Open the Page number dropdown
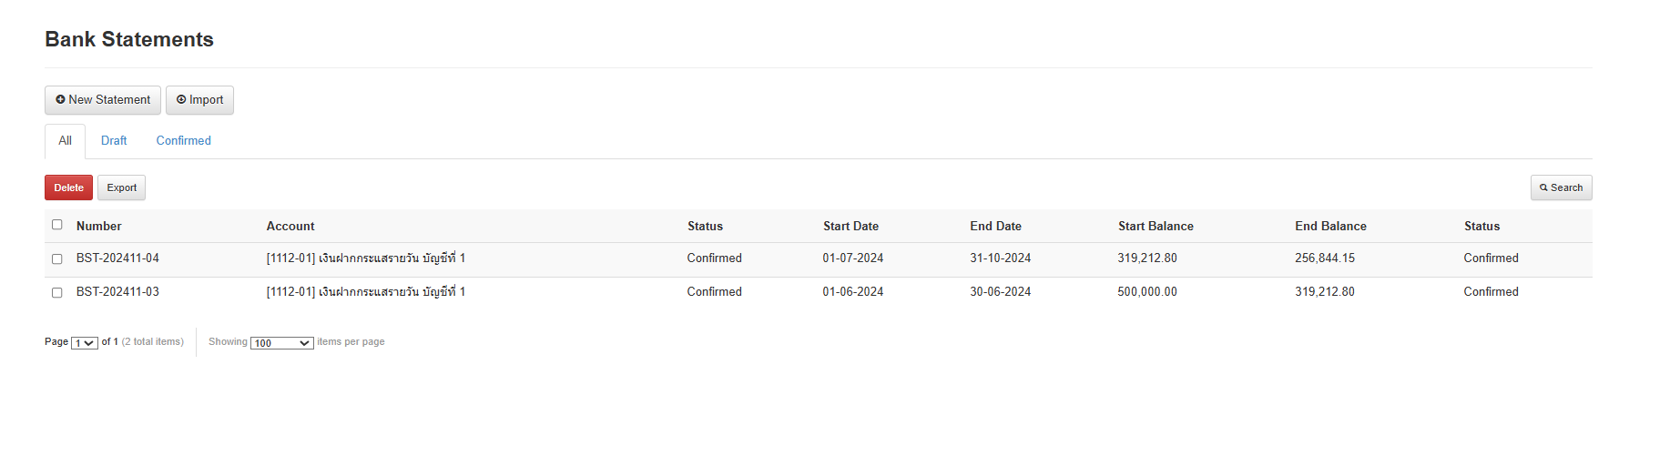The width and height of the screenshot is (1680, 466). (x=85, y=343)
